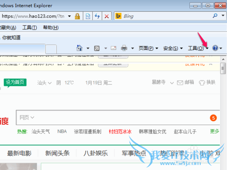This screenshot has height=170, width=227.
Task: Click the 设为首页 green button
Action: coord(15,82)
